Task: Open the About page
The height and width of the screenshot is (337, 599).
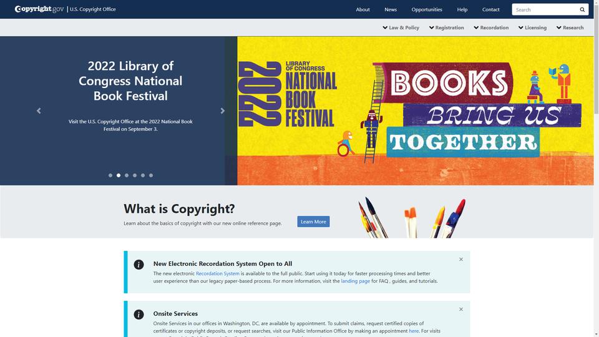Action: point(363,9)
